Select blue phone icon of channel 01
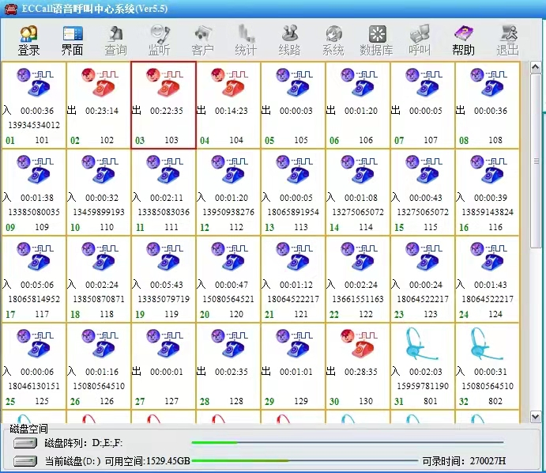The image size is (546, 473). point(35,82)
